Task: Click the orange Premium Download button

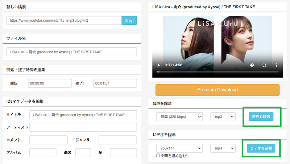Action: [217, 90]
